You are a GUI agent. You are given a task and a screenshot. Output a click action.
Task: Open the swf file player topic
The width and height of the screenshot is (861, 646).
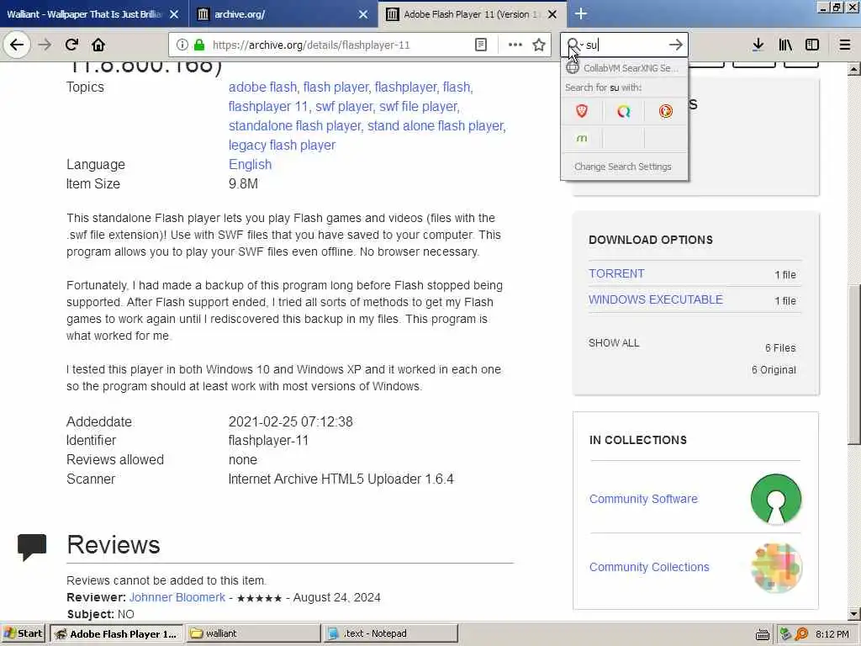point(418,107)
